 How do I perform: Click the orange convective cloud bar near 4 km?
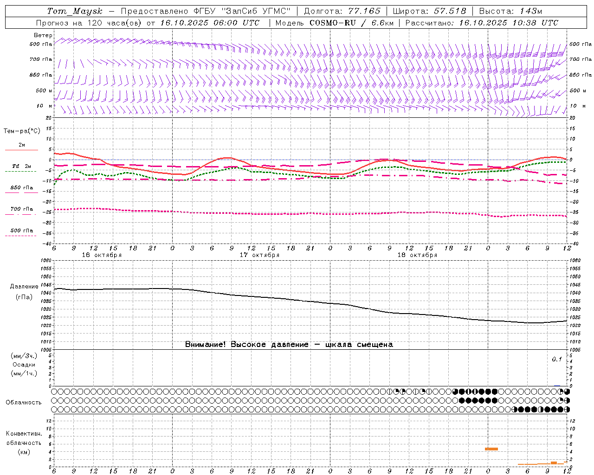click(x=491, y=449)
